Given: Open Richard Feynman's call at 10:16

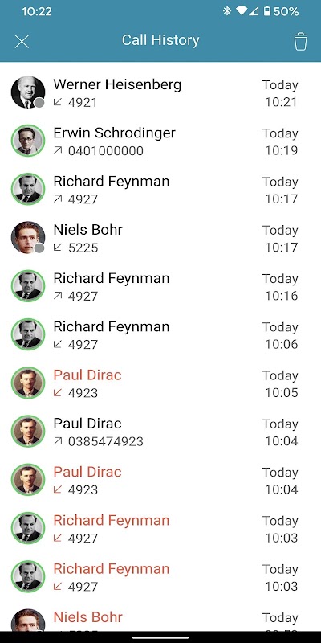Looking at the screenshot, I should click(x=160, y=286).
